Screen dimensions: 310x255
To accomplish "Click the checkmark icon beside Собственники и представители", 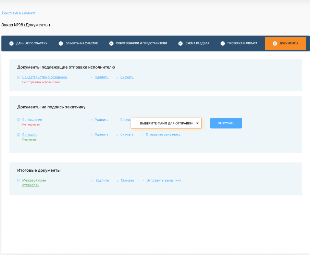I will point(111,43).
